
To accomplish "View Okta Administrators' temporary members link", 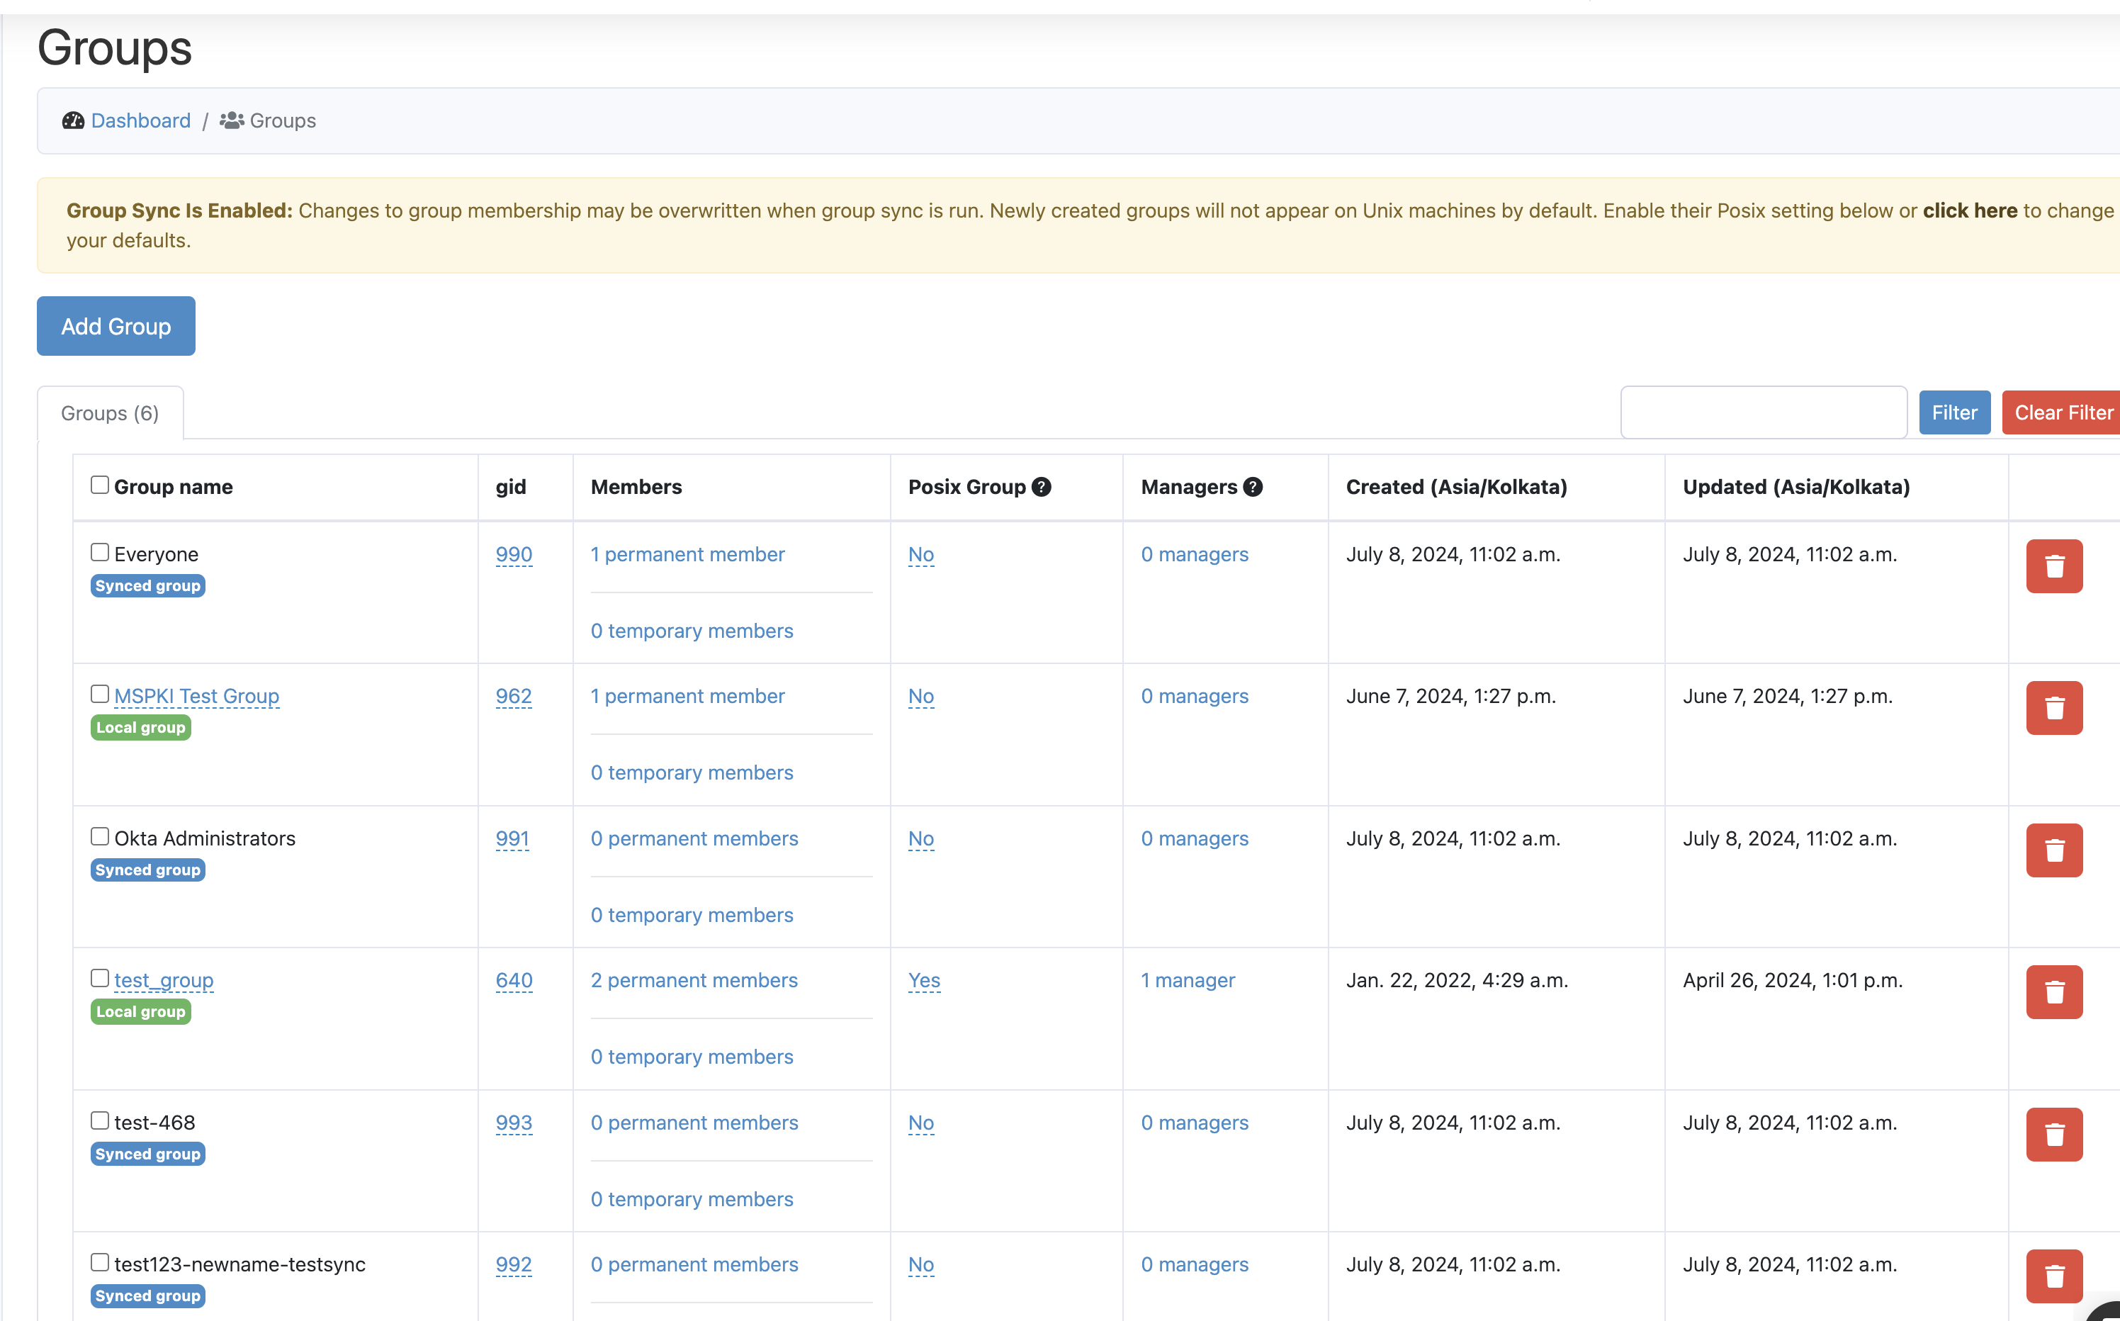I will pos(692,915).
